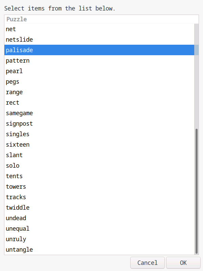203x271 pixels.
Task: Pick sixteen from the list
Action: click(x=18, y=145)
